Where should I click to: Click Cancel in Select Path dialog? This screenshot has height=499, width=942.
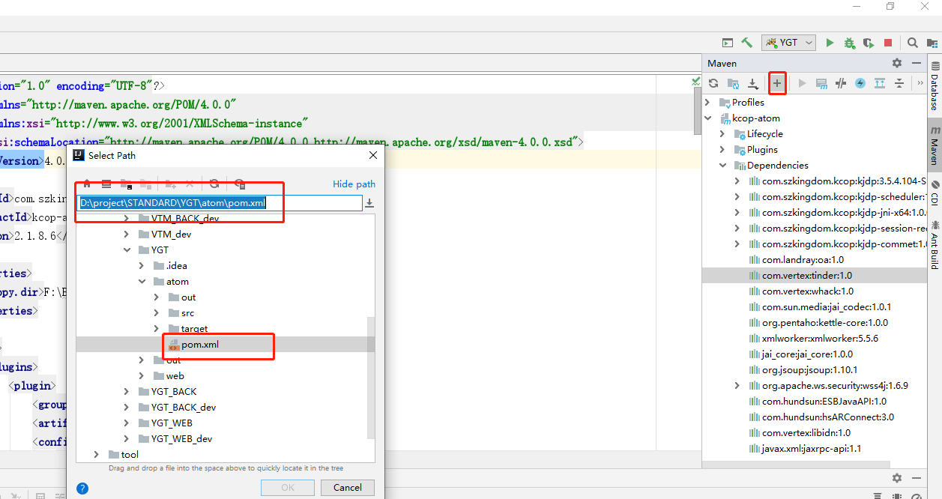[x=347, y=487]
